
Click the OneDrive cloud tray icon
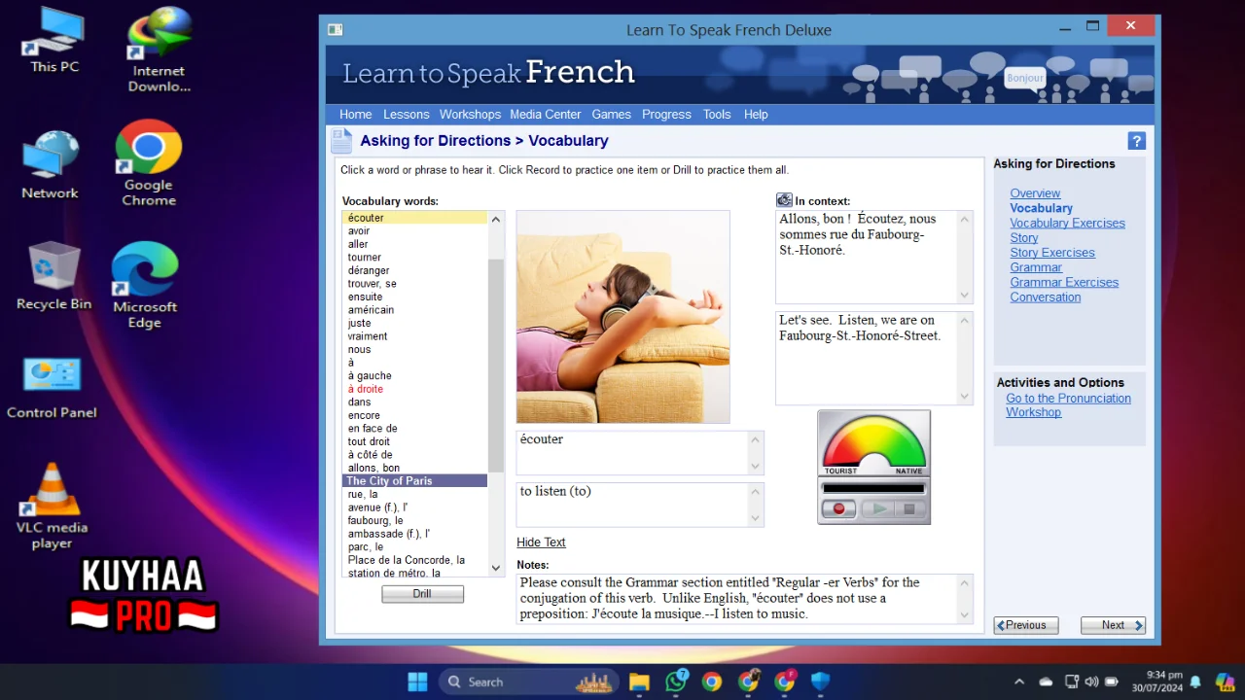click(1047, 682)
